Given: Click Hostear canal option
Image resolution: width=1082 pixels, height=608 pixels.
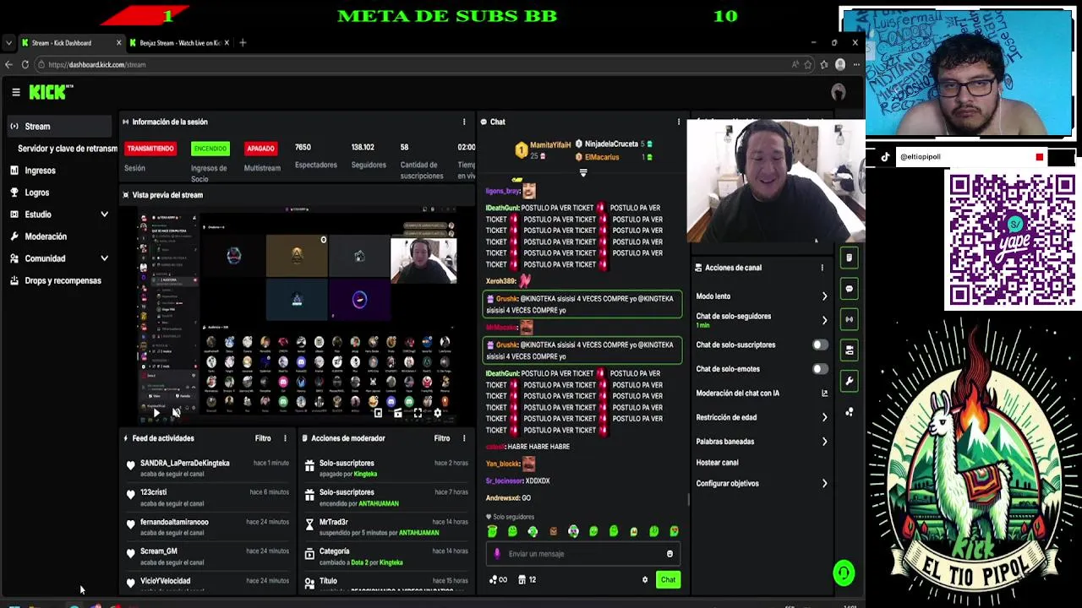Looking at the screenshot, I should pos(717,463).
